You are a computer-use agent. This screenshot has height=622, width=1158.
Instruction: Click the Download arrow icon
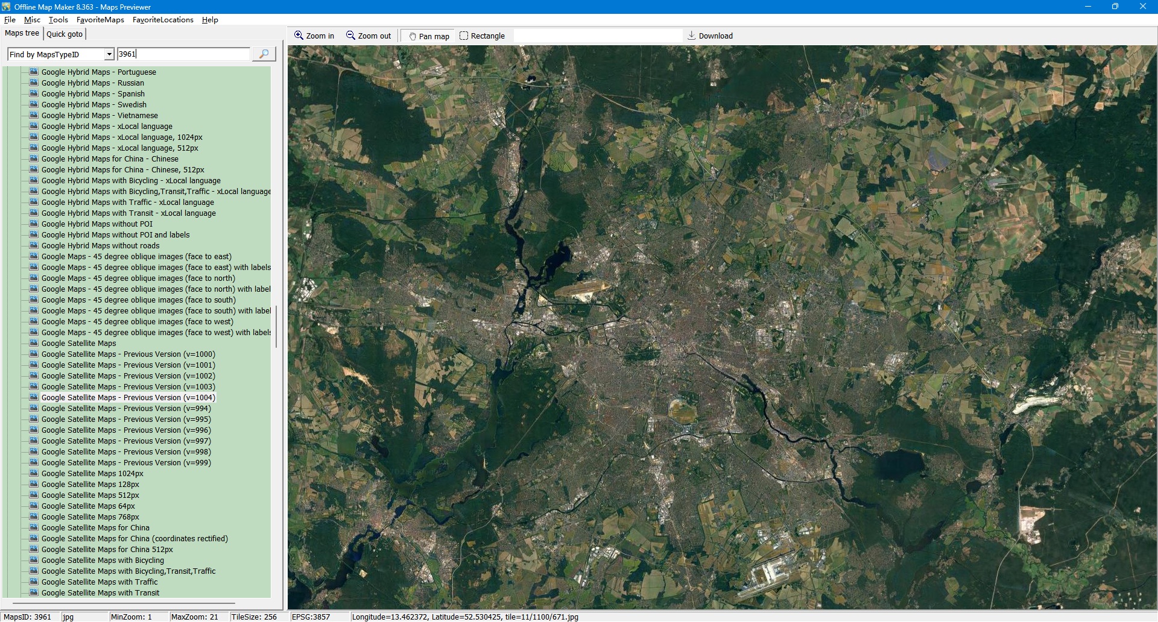point(692,36)
